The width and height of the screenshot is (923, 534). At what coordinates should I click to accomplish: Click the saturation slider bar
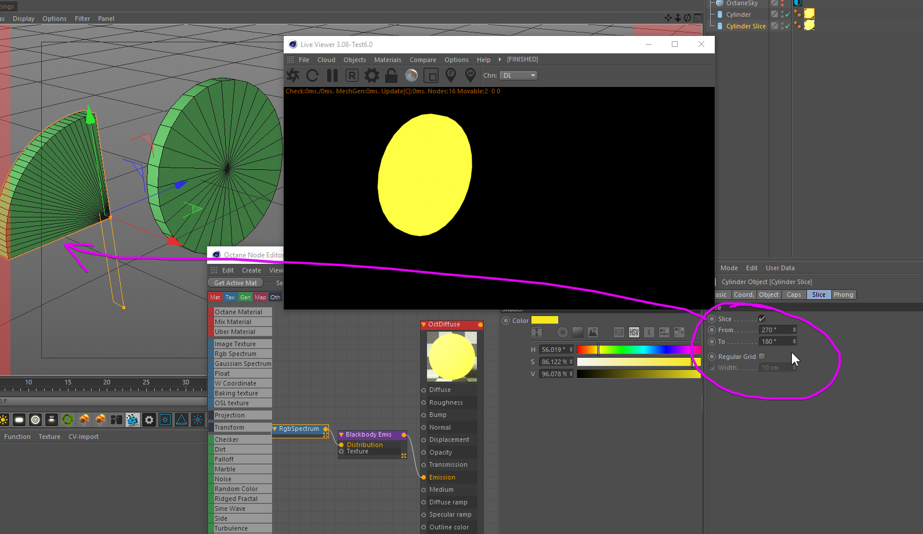(x=639, y=362)
